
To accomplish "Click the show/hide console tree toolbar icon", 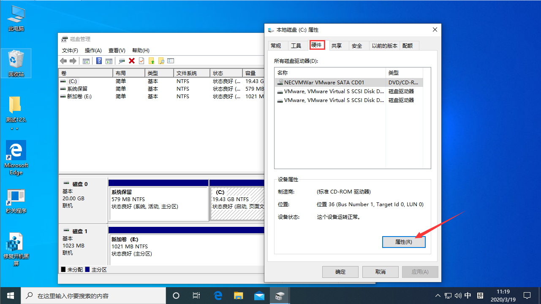I will (x=86, y=61).
